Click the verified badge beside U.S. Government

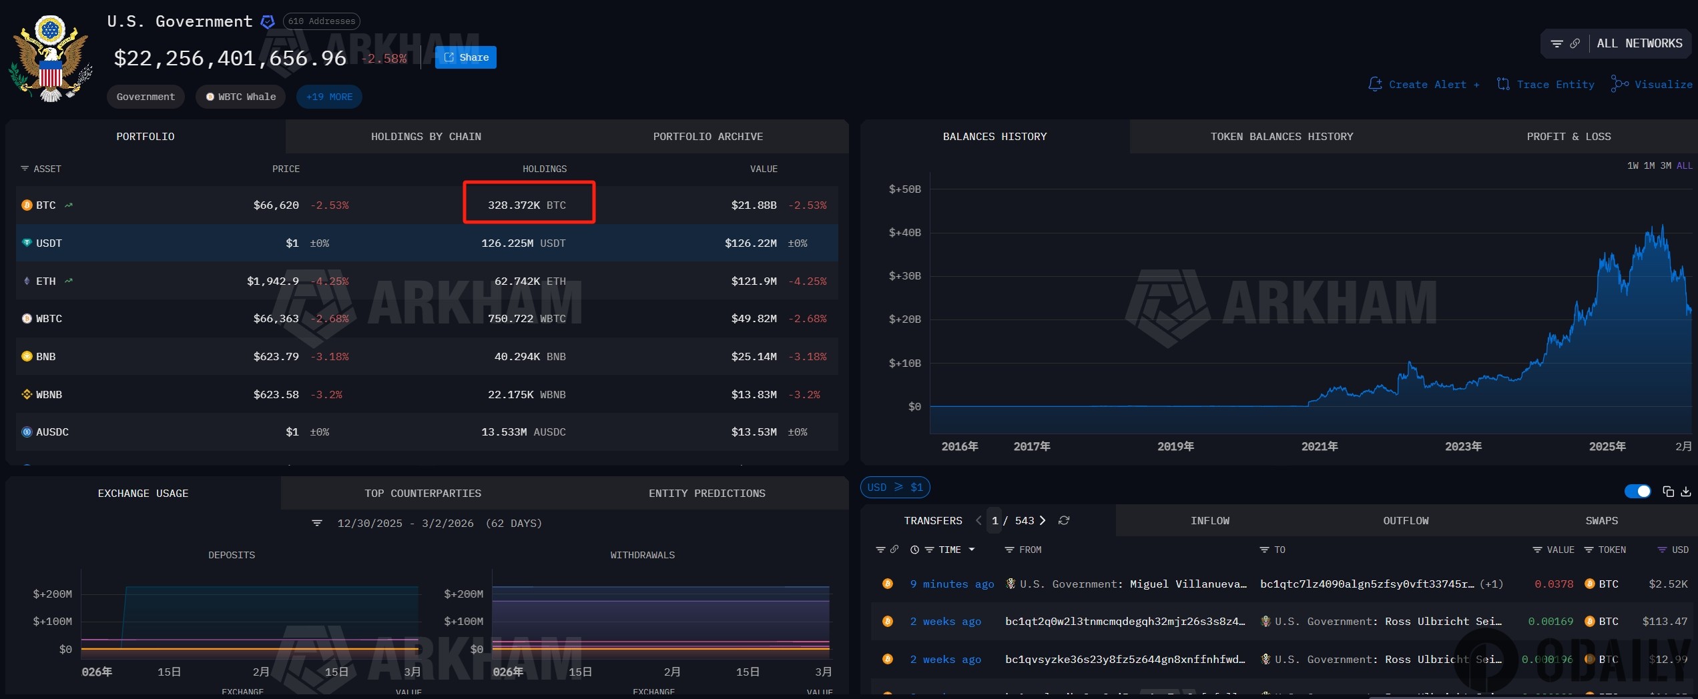[x=268, y=22]
